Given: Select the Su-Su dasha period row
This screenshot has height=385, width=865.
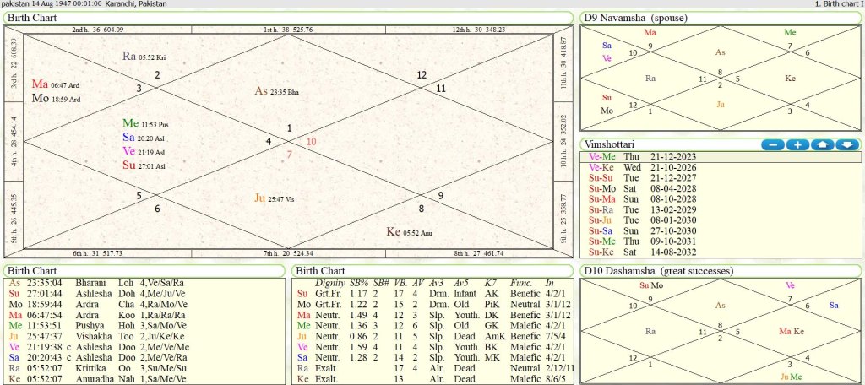Looking at the screenshot, I should 643,178.
